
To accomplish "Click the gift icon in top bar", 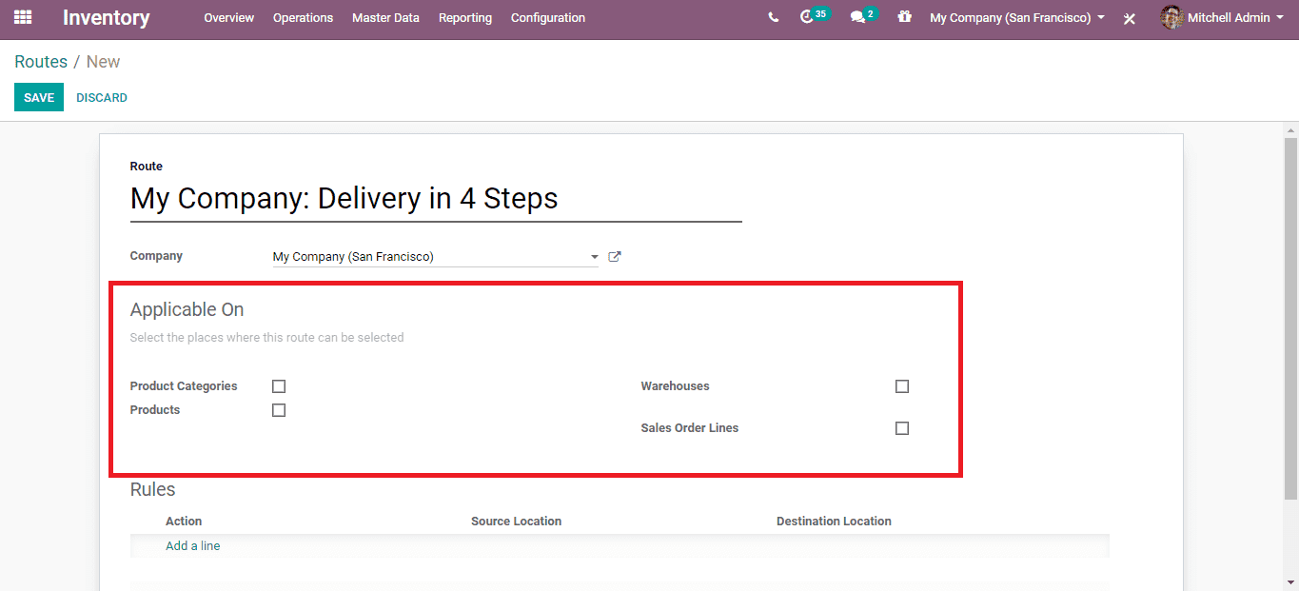I will [904, 17].
